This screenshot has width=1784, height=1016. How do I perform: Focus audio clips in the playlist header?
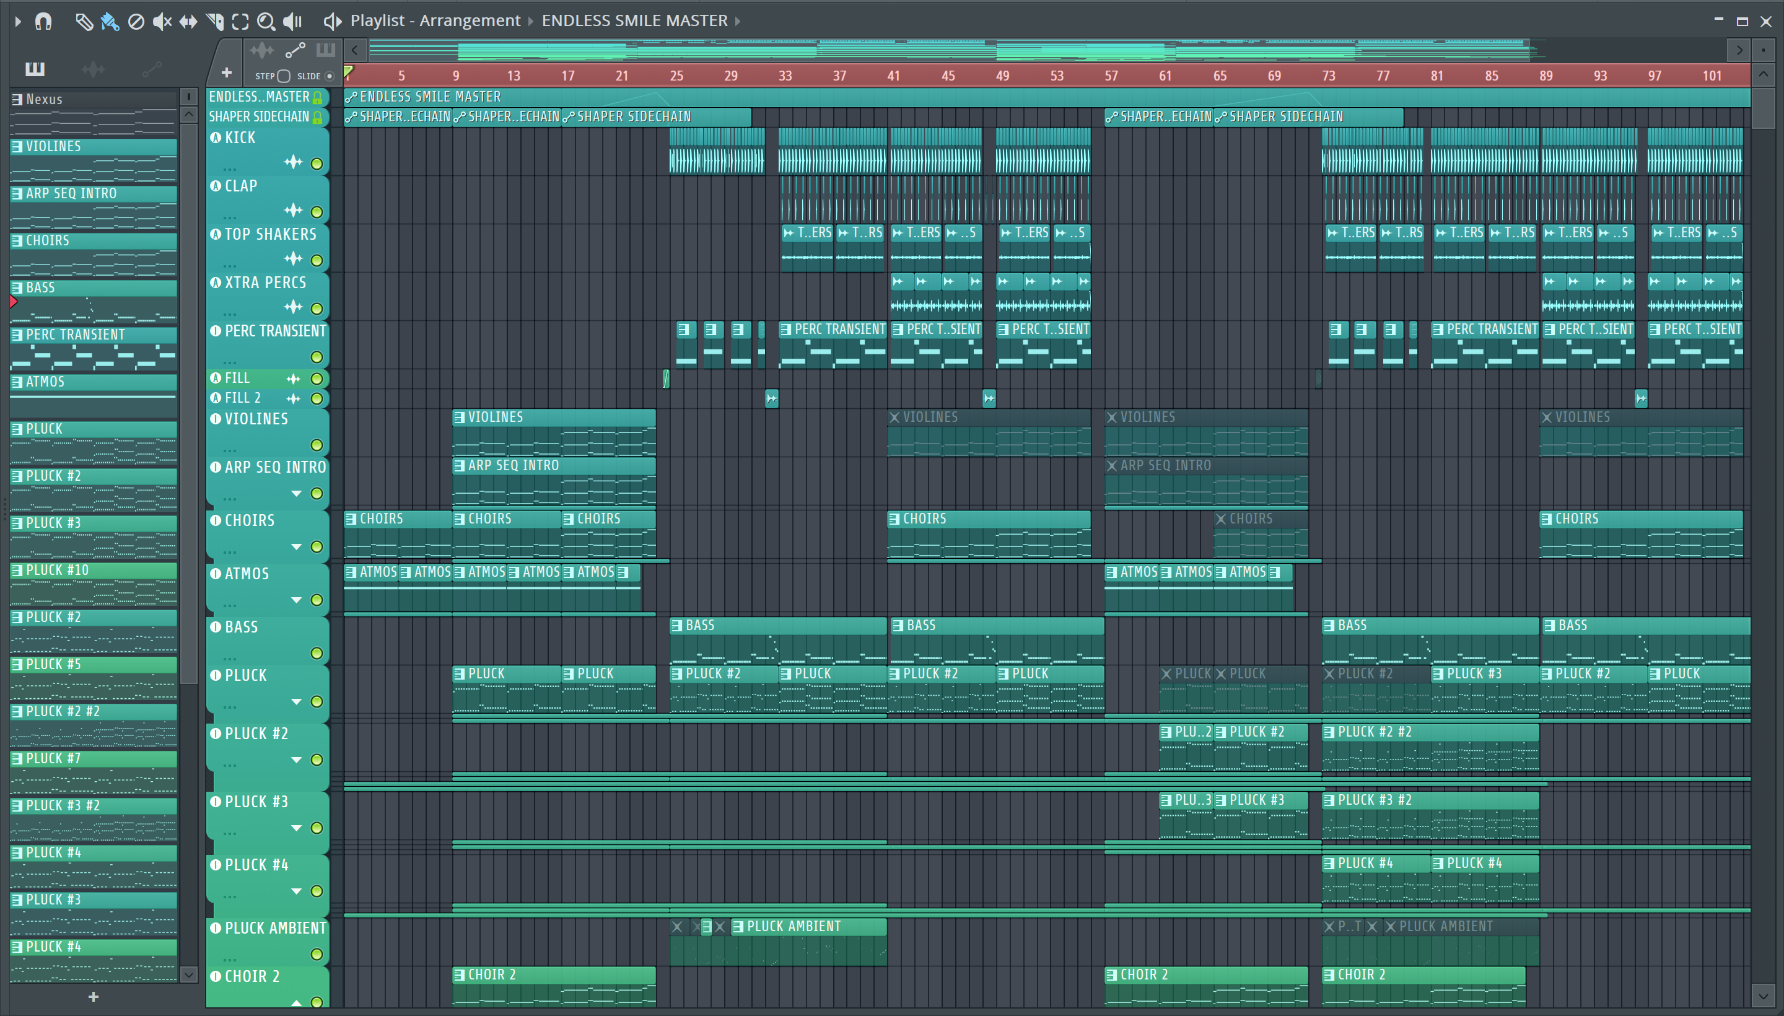(261, 50)
